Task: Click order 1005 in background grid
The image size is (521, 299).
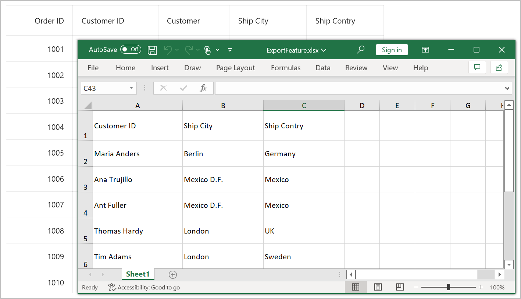Action: [x=56, y=153]
